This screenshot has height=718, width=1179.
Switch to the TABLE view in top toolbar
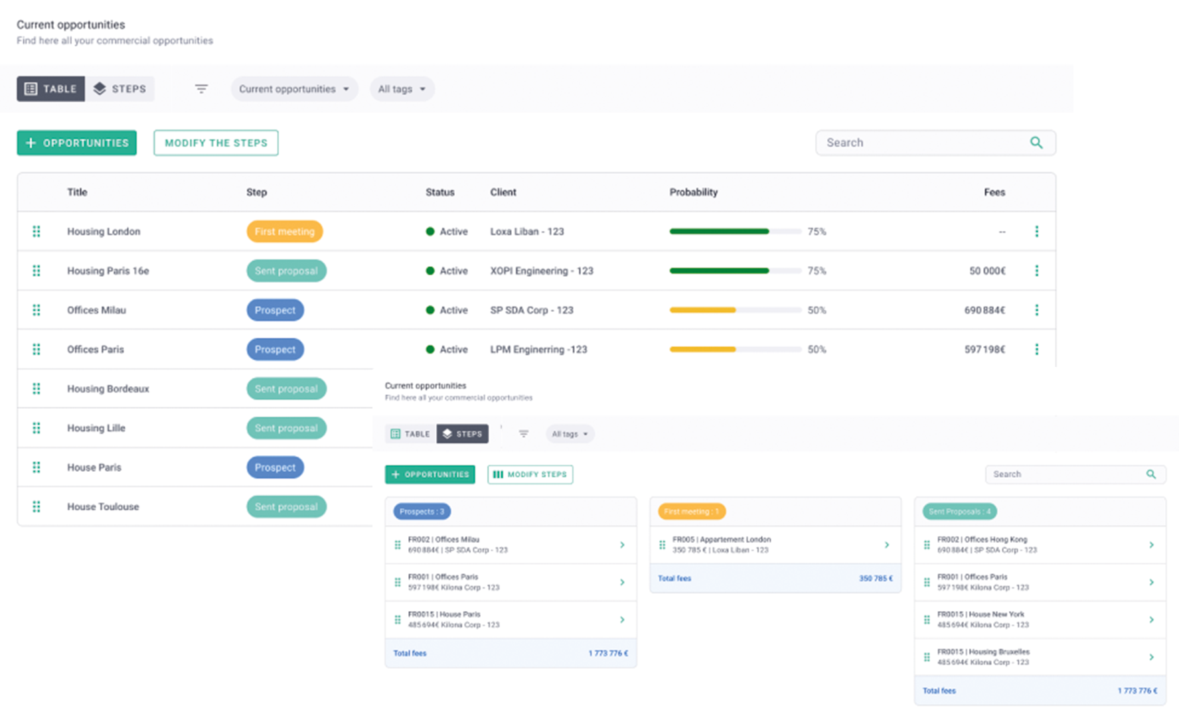(51, 89)
